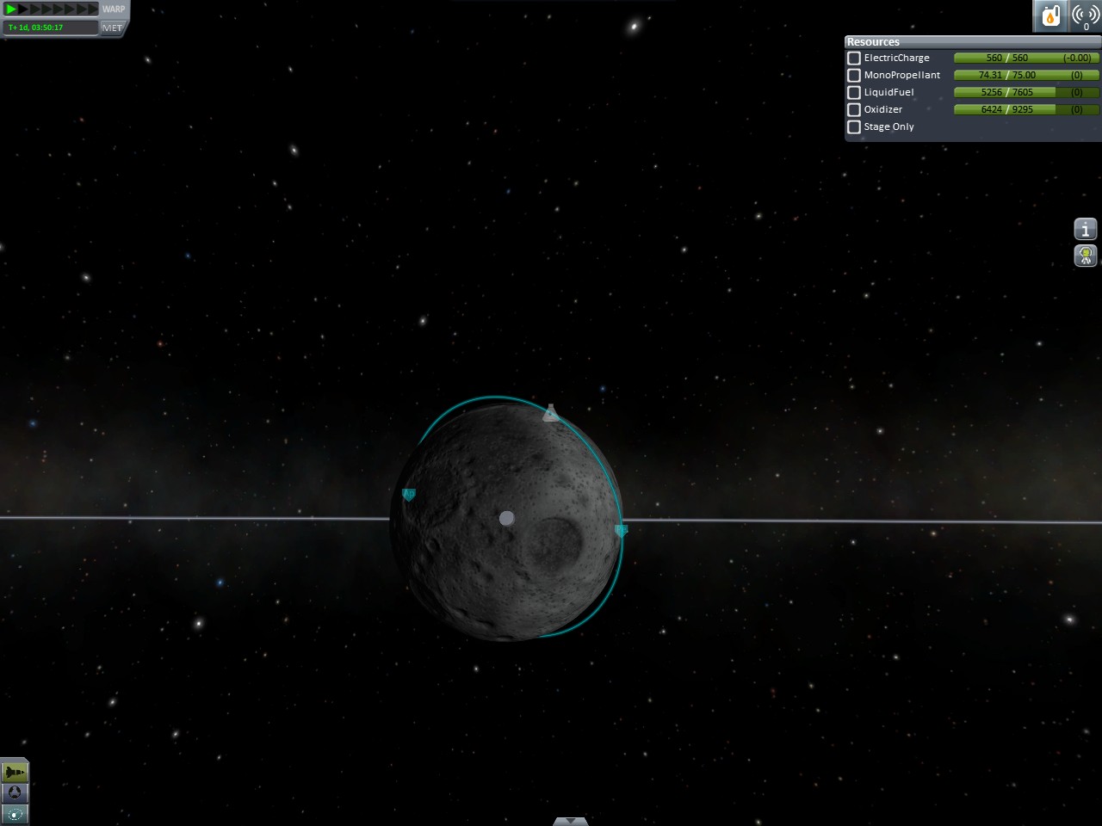Toggle the Oxidizer checkbox
The image size is (1102, 826).
click(x=854, y=109)
